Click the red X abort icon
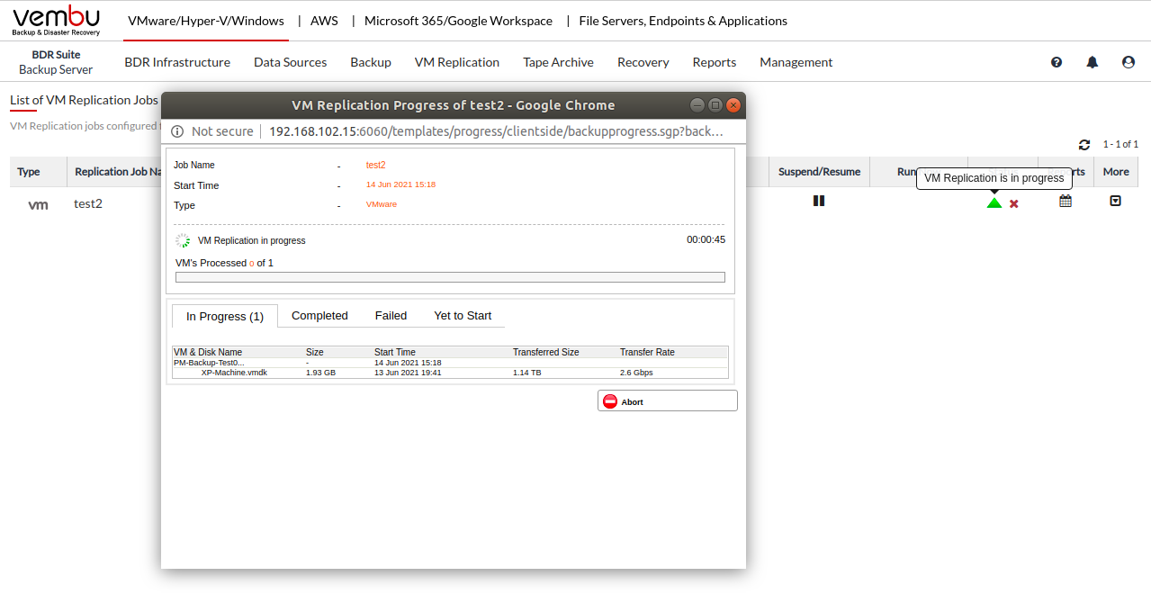 pos(1014,203)
